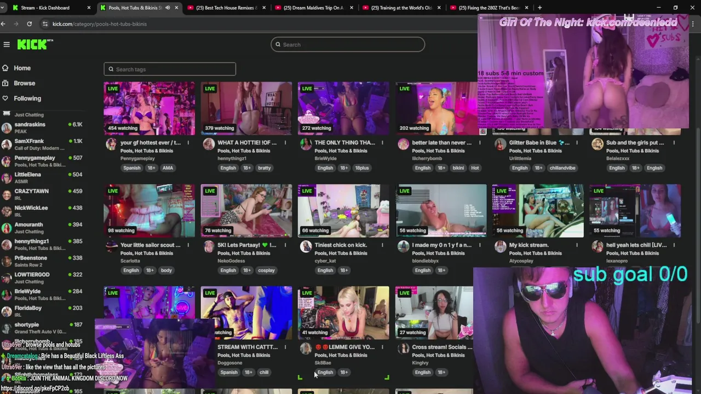Open Amouranth channel in sidebar
The image size is (701, 394).
coord(42,228)
